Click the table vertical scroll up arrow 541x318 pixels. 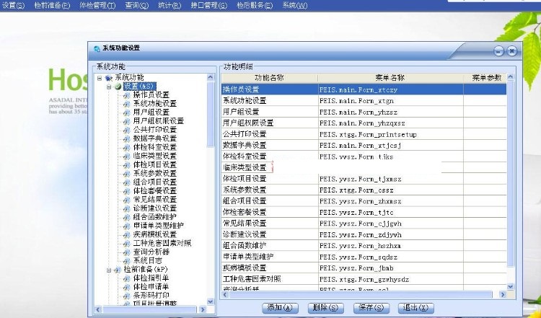pos(511,77)
